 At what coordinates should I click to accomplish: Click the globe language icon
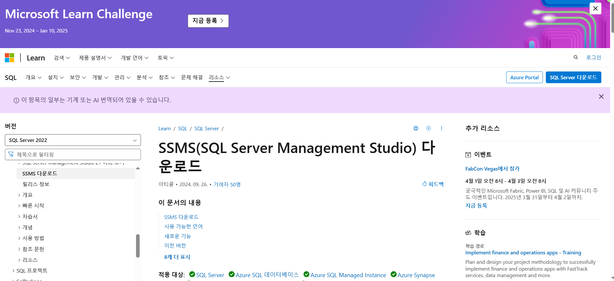pos(416,128)
